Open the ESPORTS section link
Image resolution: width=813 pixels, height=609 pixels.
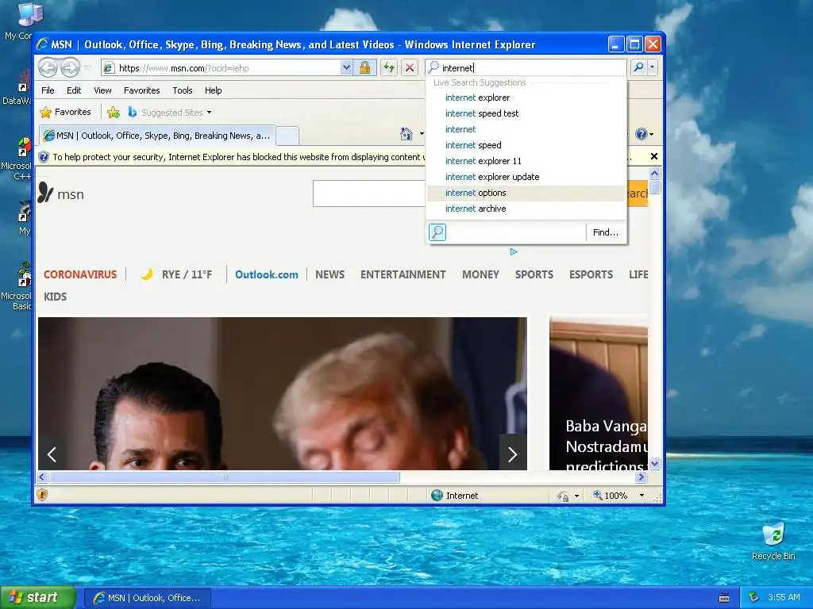591,274
